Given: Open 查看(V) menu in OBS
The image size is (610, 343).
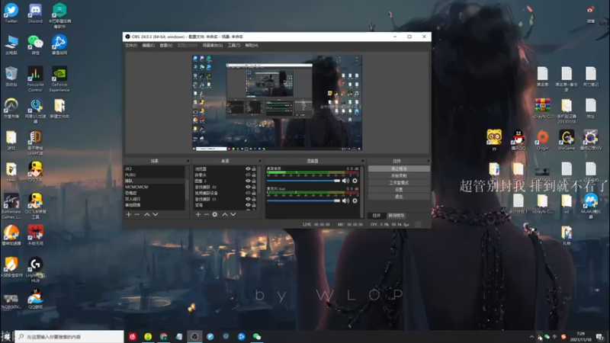Looking at the screenshot, I should click(166, 46).
